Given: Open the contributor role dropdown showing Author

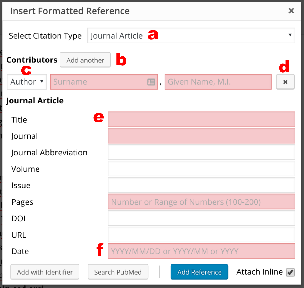Looking at the screenshot, I should [26, 82].
